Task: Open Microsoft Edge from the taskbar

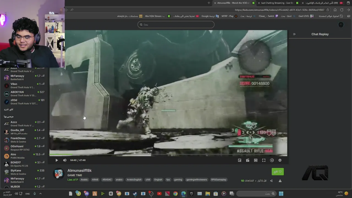Action: 183,194
